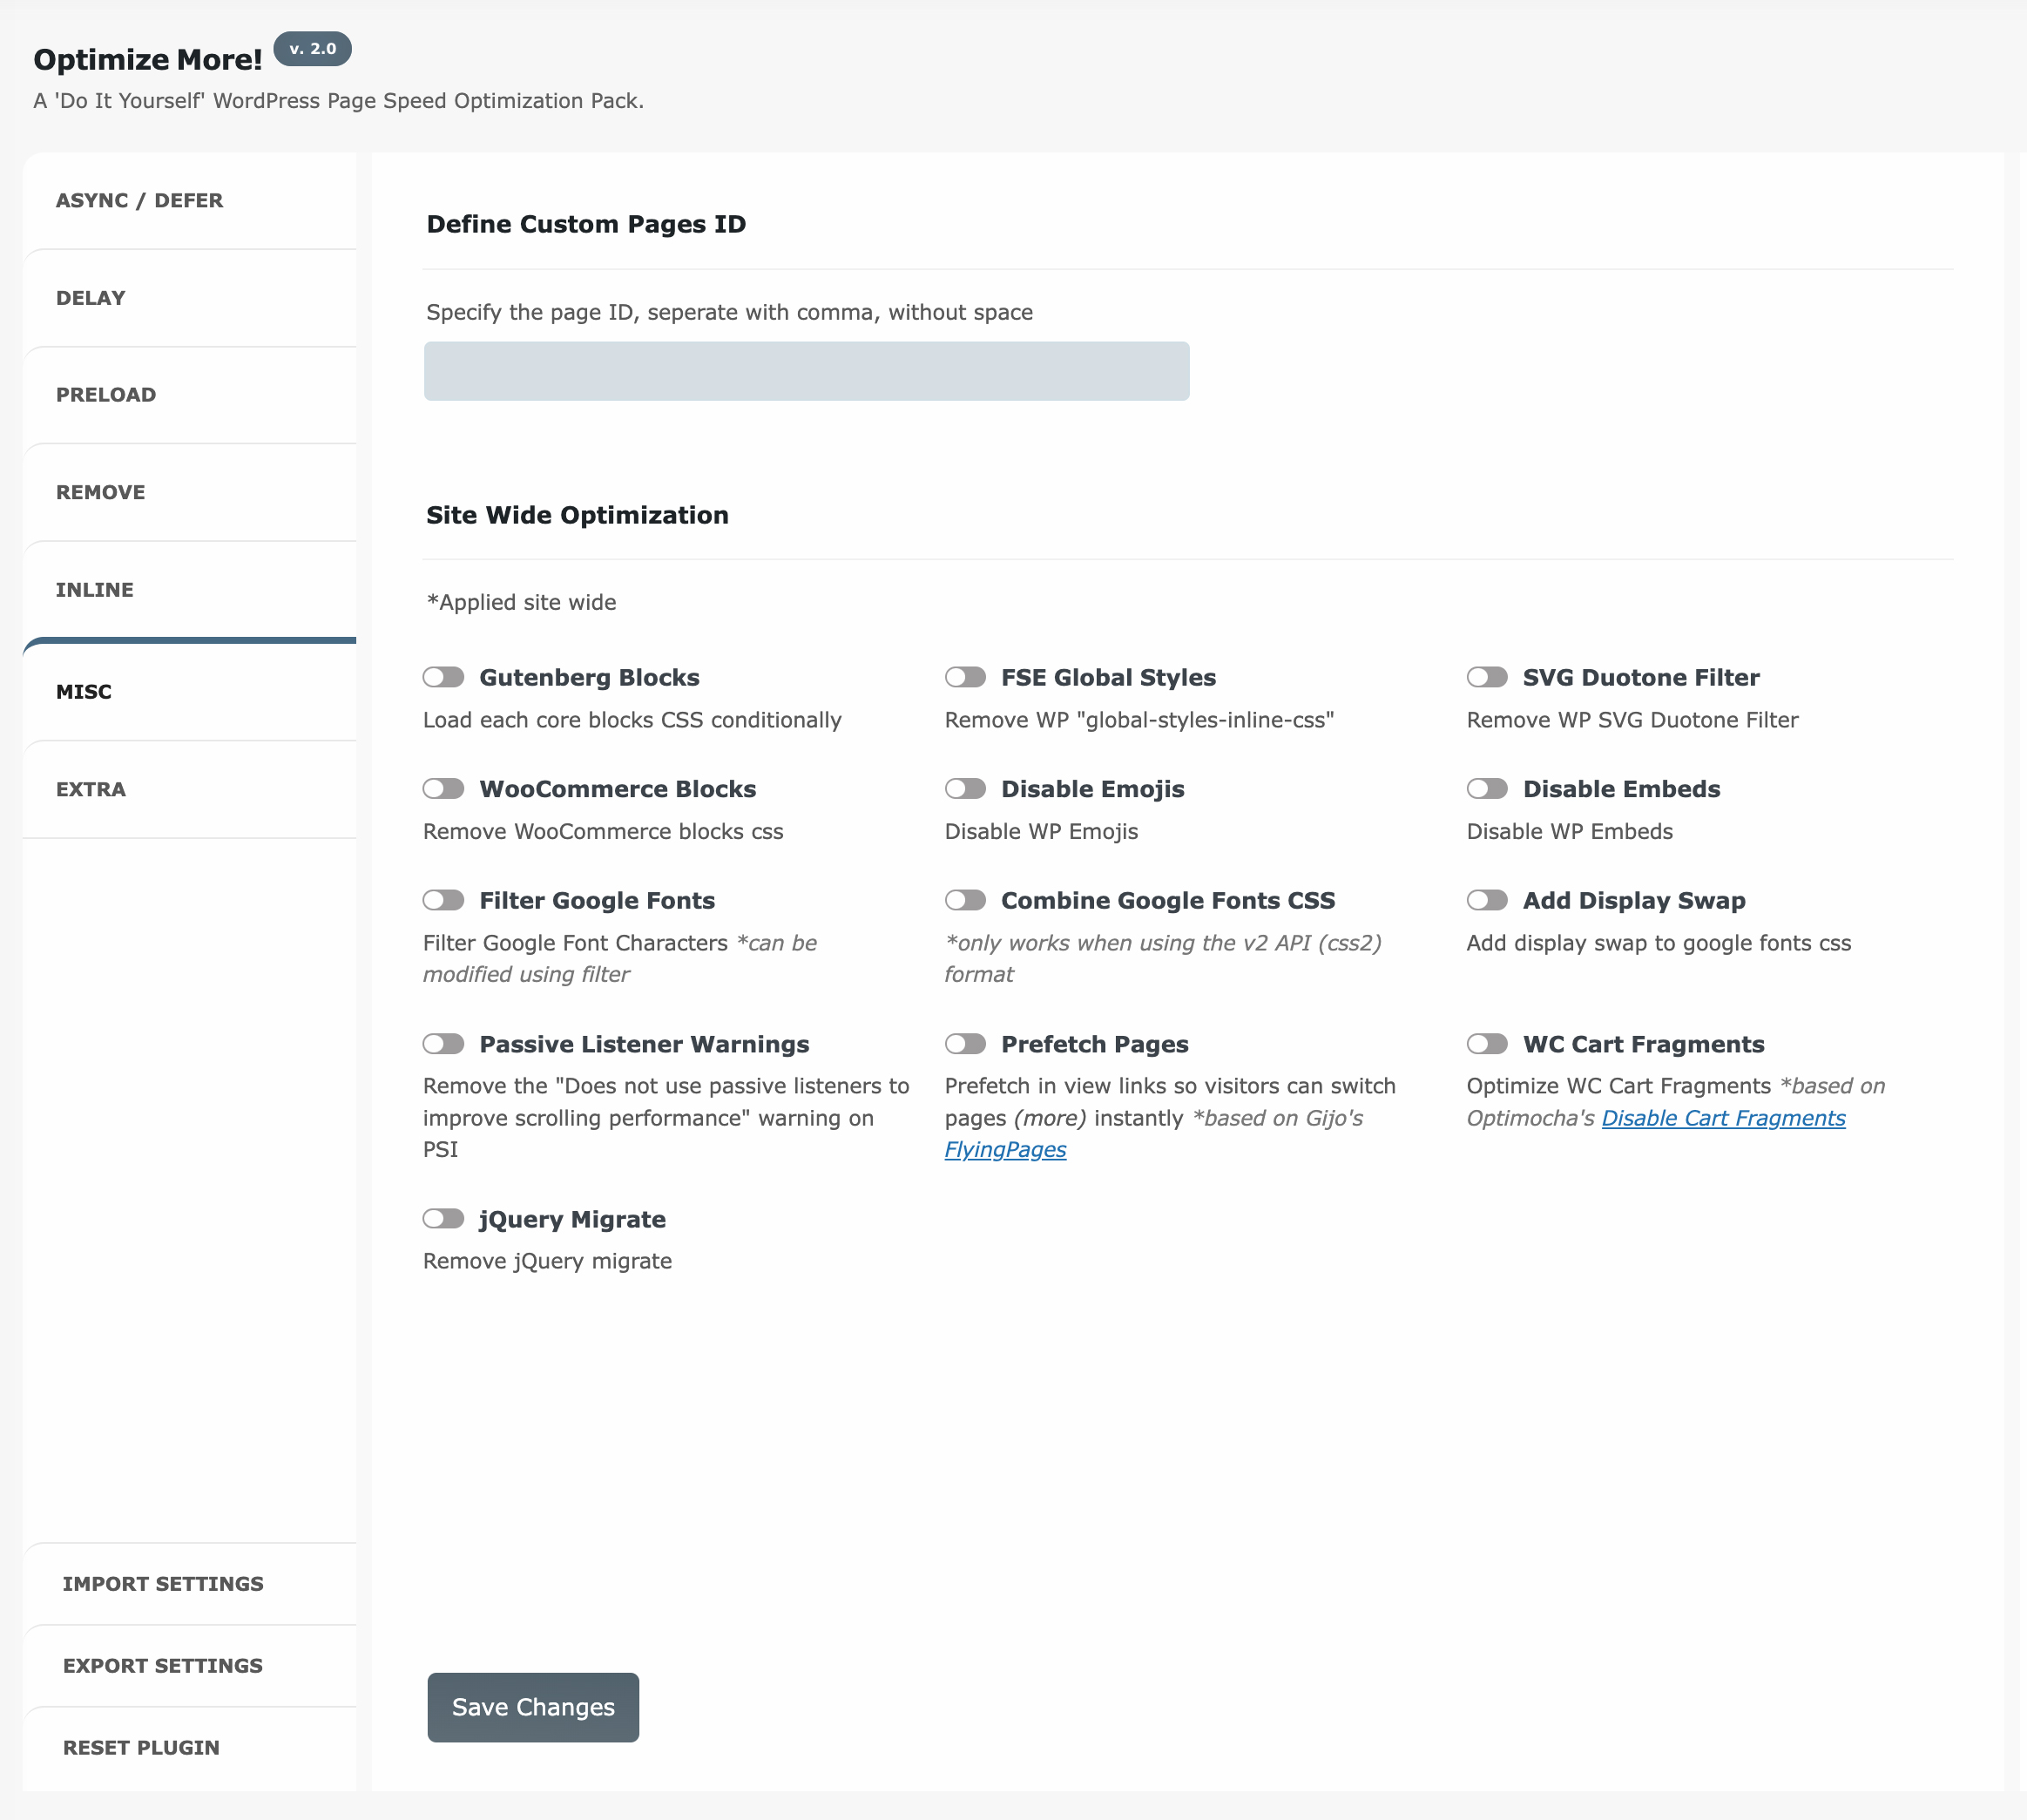Open EXPORT SETTINGS section
Viewport: 2027px width, 1820px height.
point(189,1666)
